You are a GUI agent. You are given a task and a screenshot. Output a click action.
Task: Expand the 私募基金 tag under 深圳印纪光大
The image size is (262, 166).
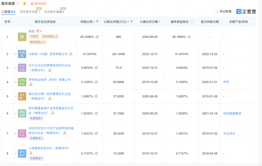pyautogui.click(x=36, y=138)
